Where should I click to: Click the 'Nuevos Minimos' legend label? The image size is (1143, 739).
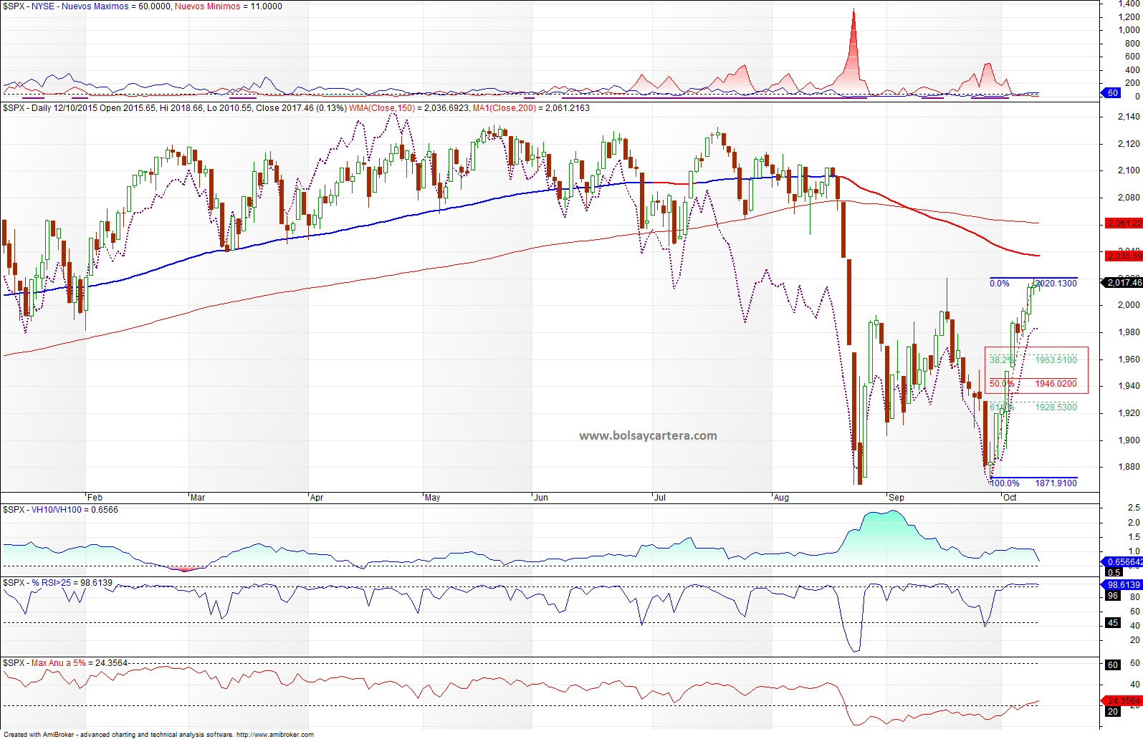pos(208,6)
